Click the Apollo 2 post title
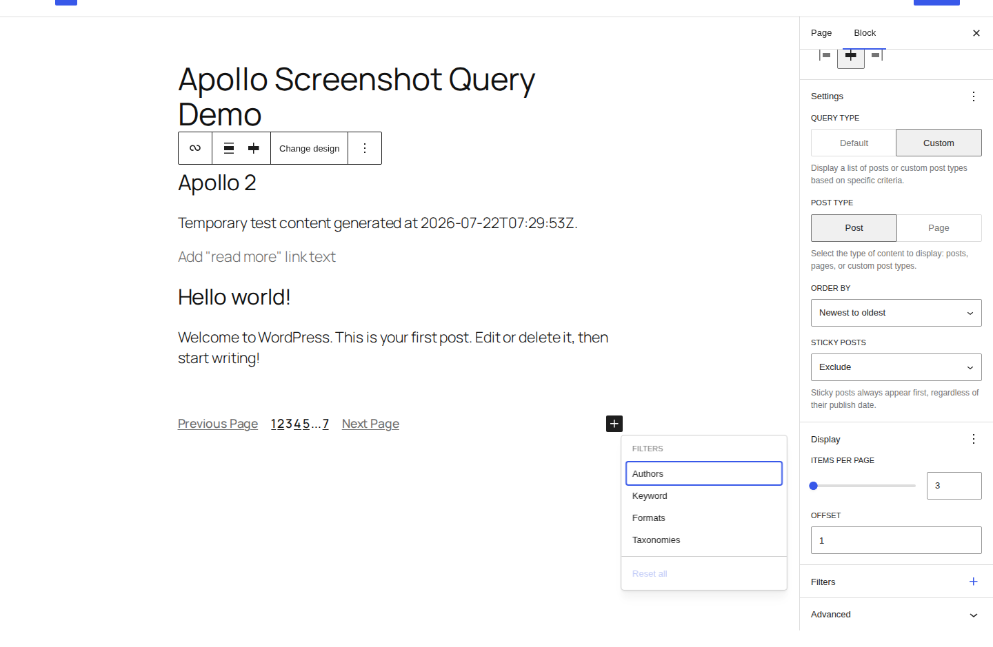Screen dimensions: 993x647 (217, 183)
